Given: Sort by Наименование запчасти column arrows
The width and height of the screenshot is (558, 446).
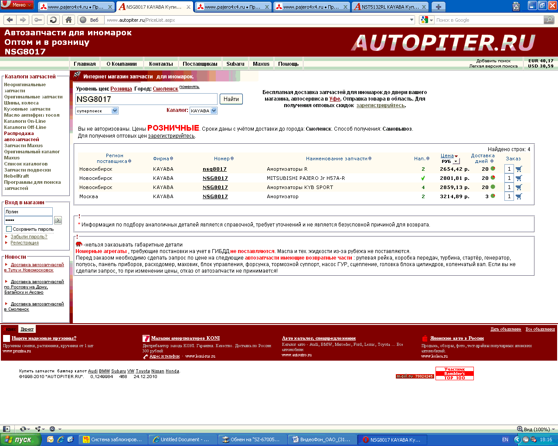Looking at the screenshot, I should pos(370,159).
